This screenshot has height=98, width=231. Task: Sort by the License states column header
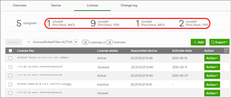[x=107, y=51]
